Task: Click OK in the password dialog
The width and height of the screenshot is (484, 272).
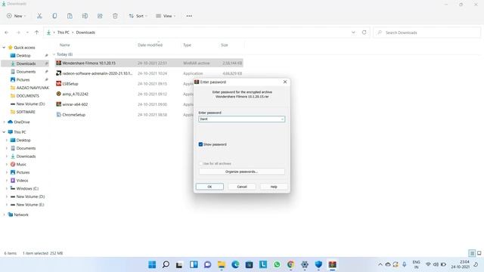Action: [209, 187]
